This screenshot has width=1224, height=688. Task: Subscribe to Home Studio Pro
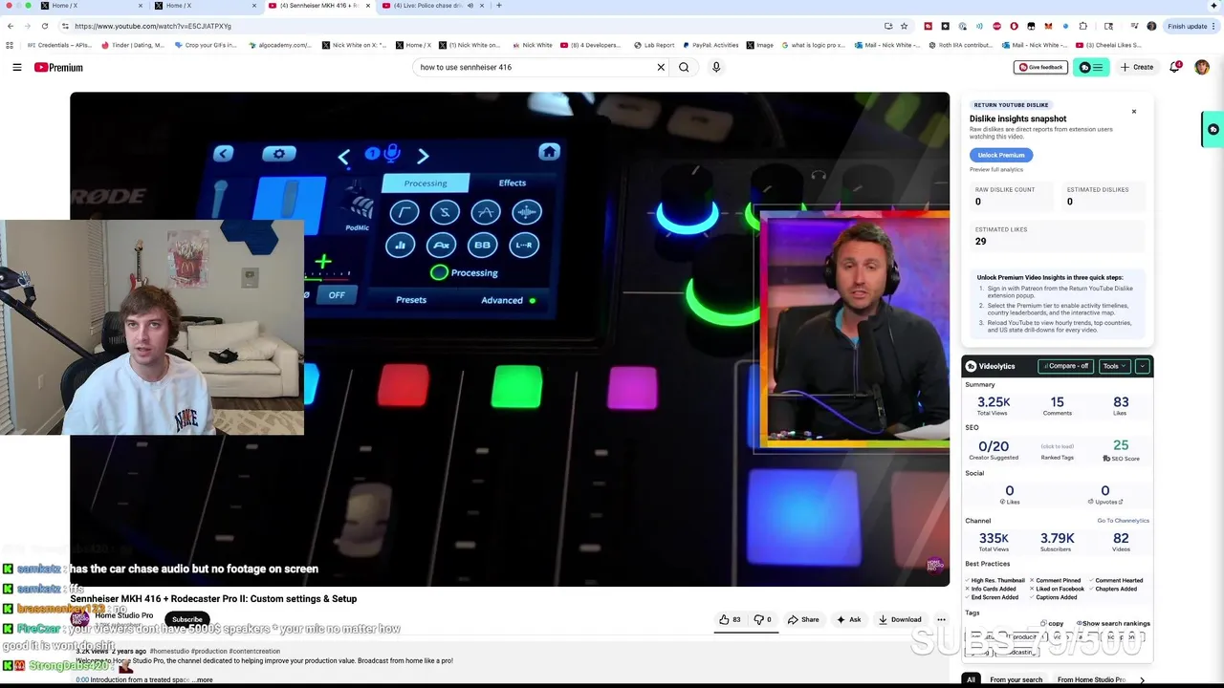tap(187, 619)
